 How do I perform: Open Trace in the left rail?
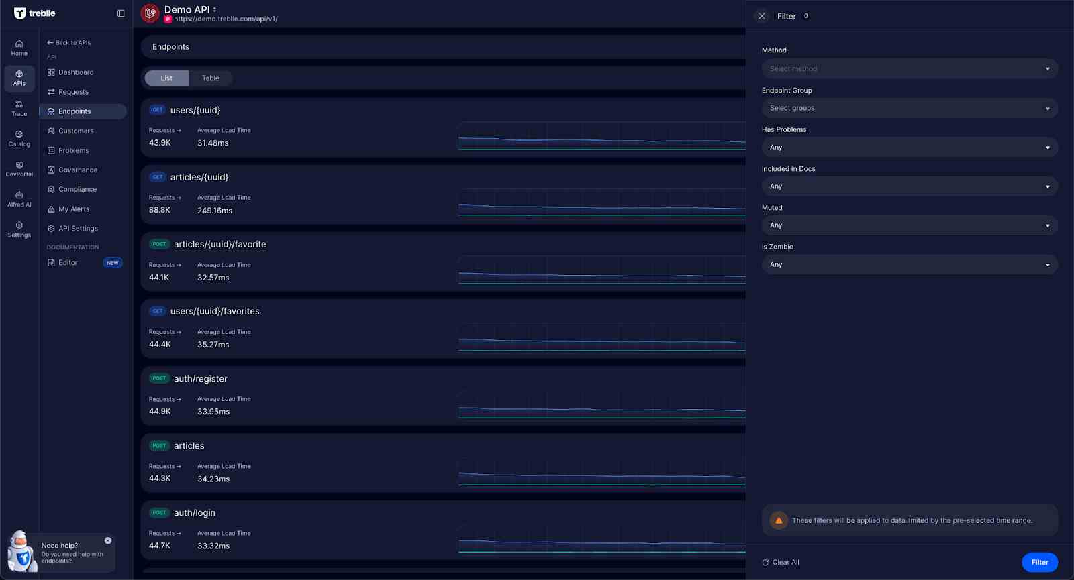tap(19, 109)
